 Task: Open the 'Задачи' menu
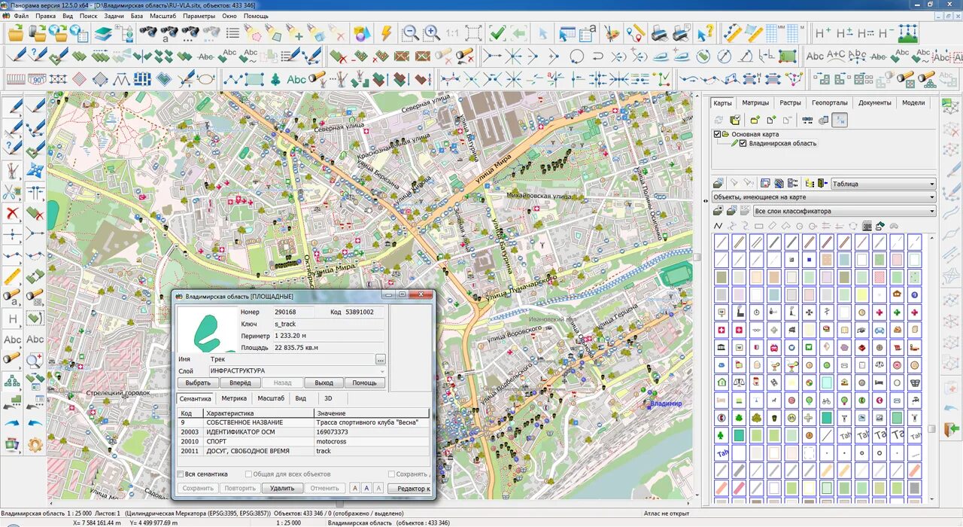point(114,16)
